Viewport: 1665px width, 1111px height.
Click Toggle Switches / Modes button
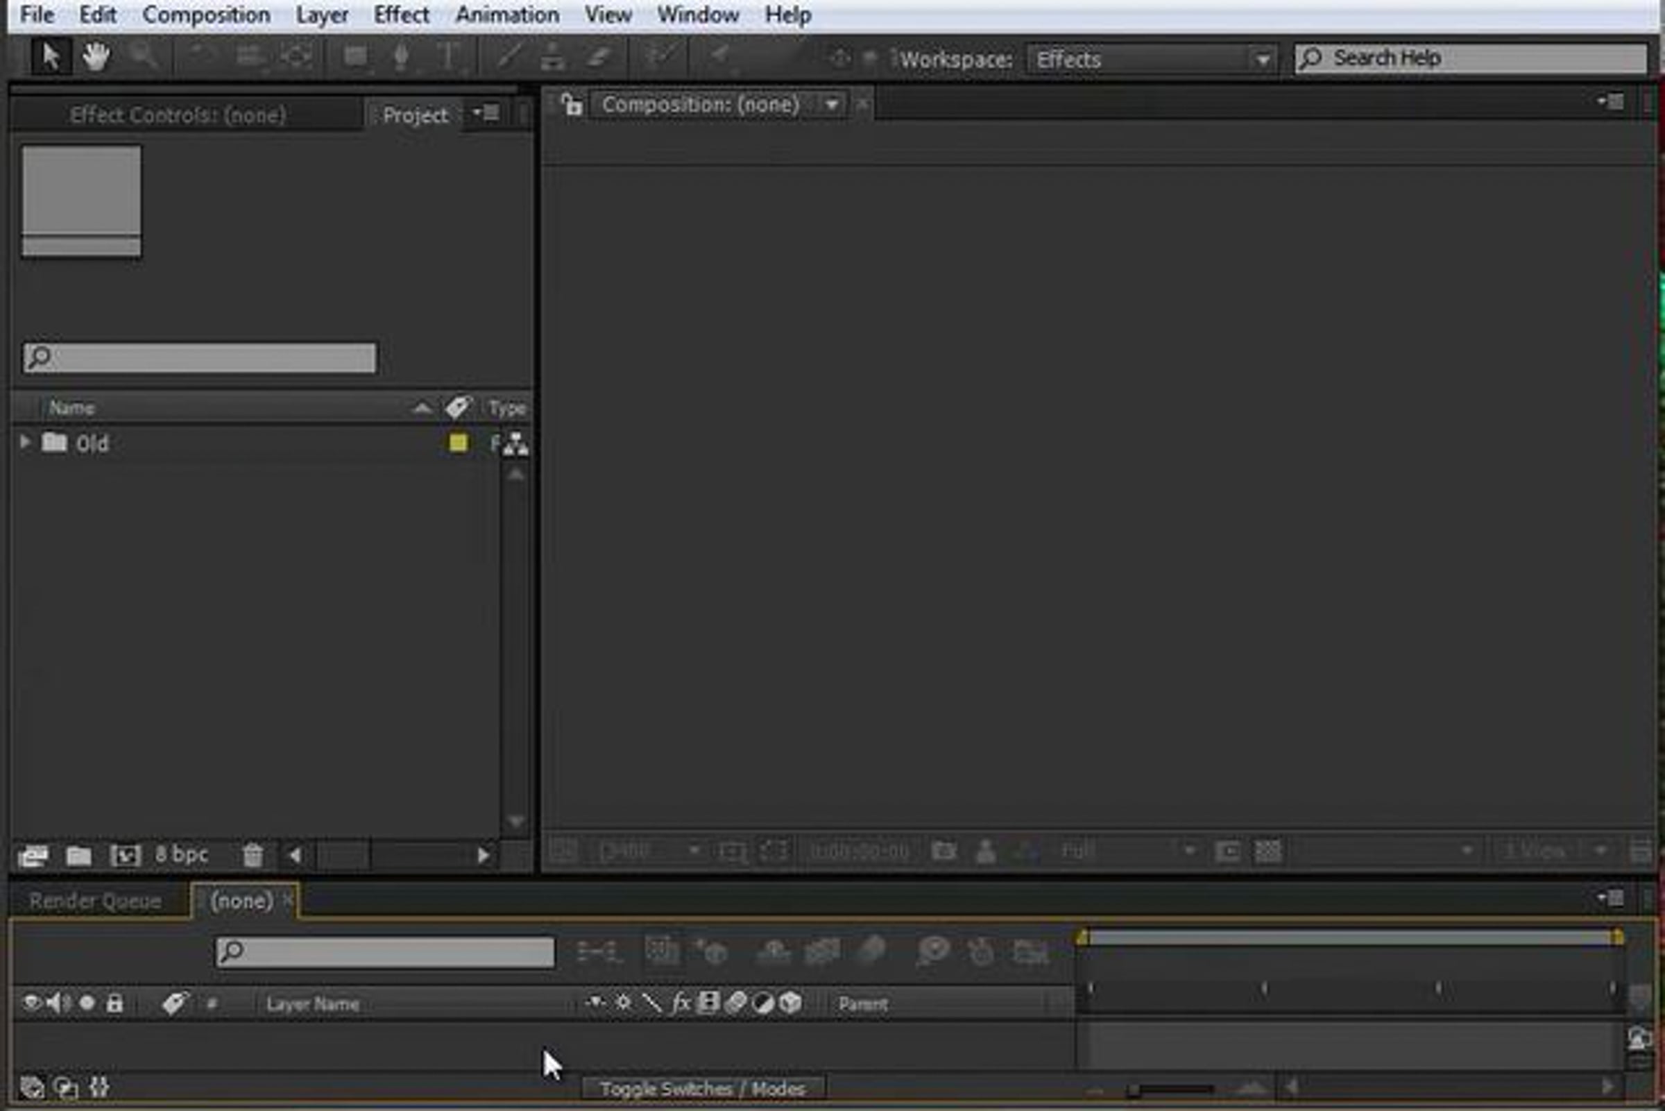(703, 1088)
